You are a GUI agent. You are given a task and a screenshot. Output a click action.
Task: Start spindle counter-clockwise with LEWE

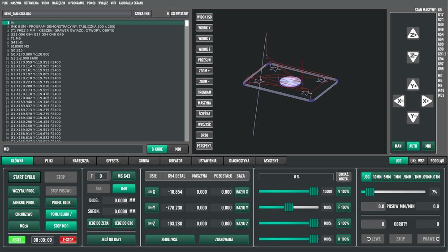[x=373, y=239]
